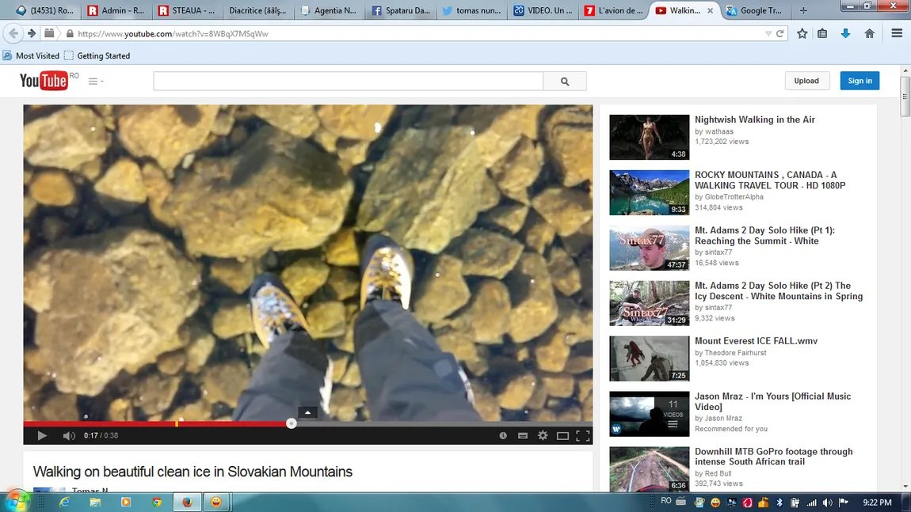
Task: Click the page vertical scrollbar thumb
Action: coord(905,97)
